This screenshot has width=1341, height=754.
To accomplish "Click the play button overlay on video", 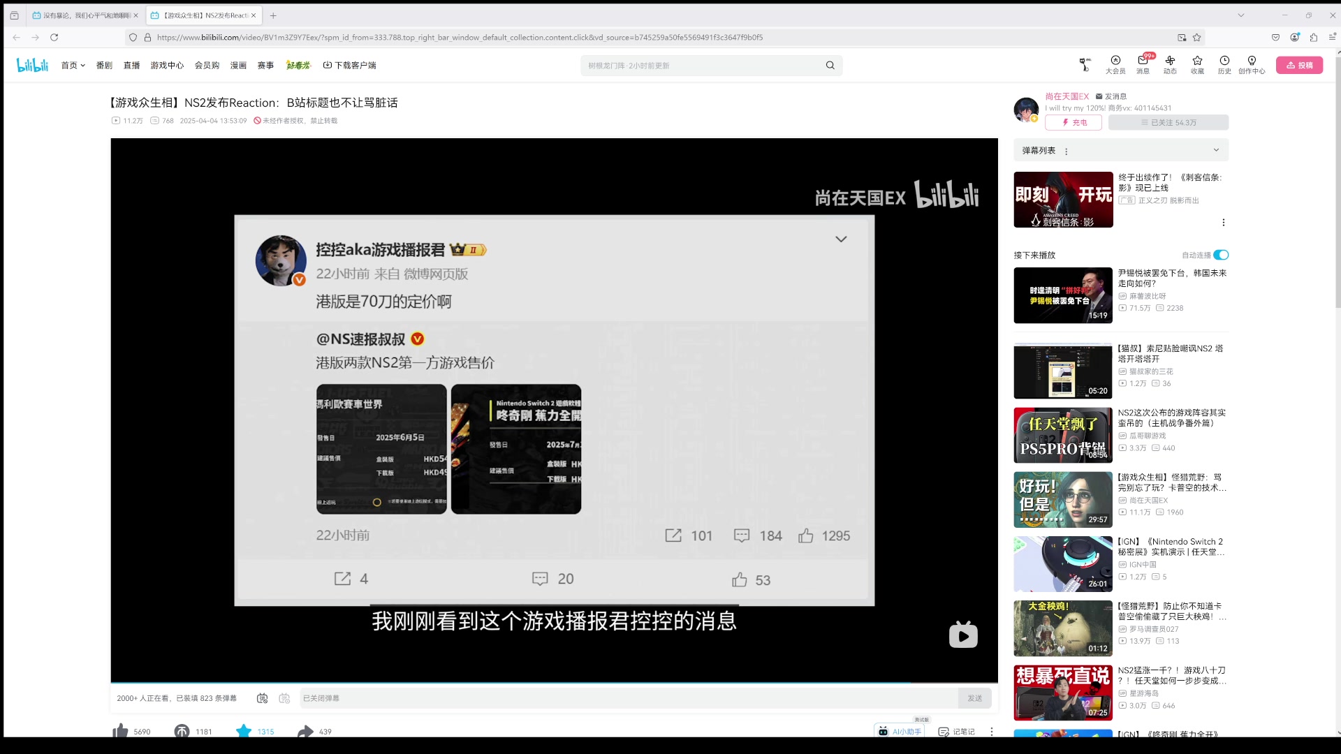I will (963, 635).
